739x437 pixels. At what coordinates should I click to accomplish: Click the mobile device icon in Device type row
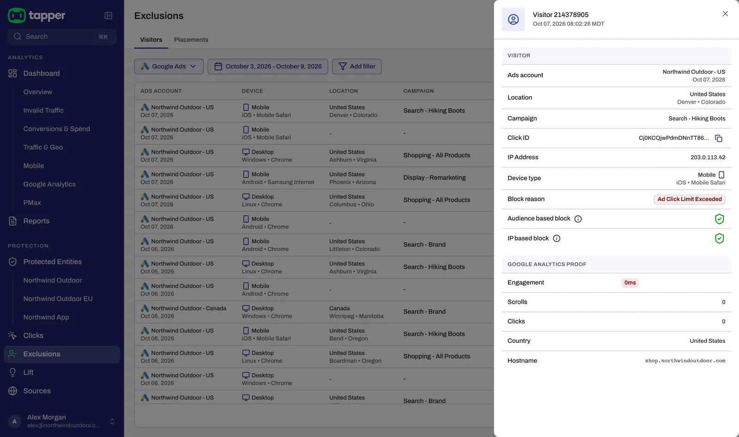(x=721, y=175)
